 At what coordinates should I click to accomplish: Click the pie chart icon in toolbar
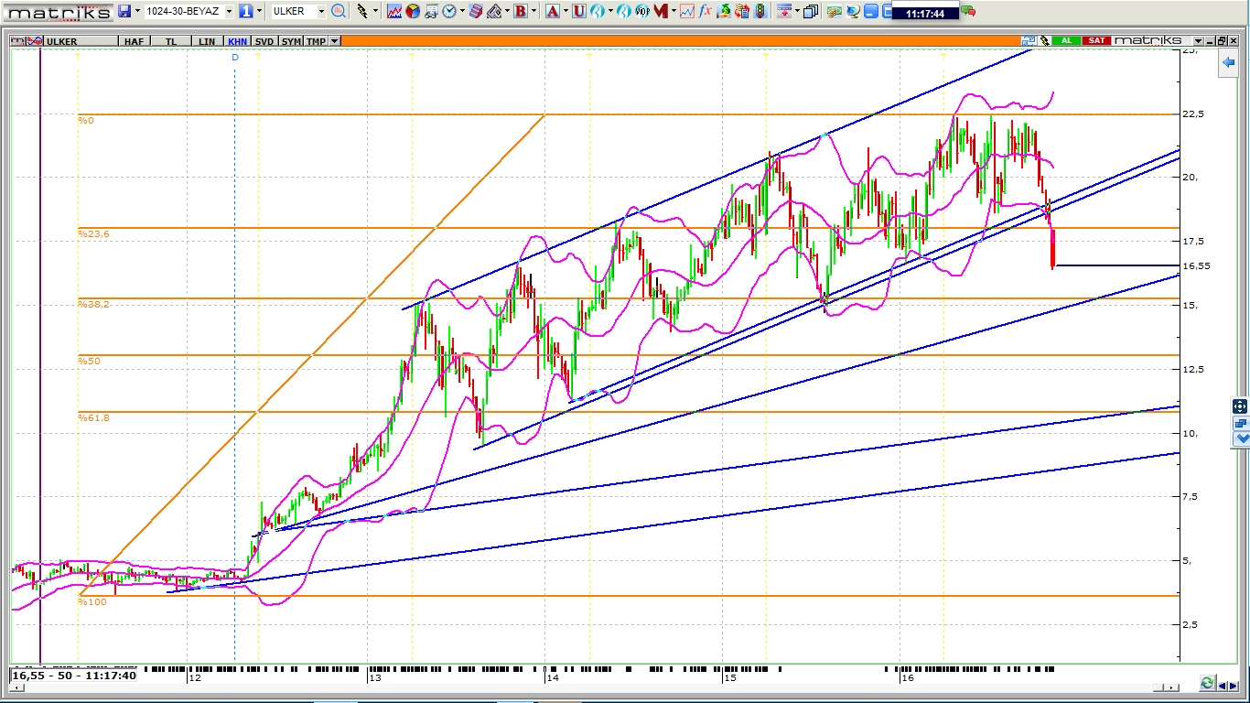click(x=413, y=11)
